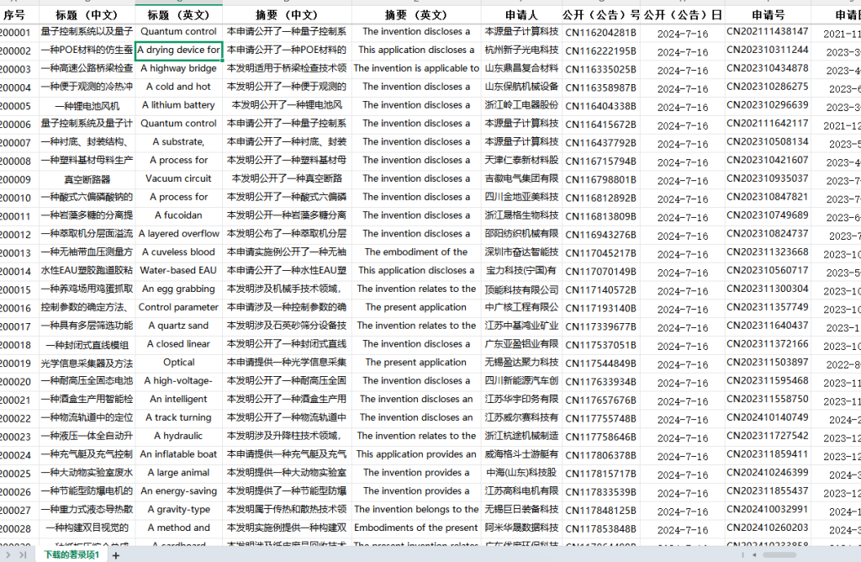
Task: Click applicant cell 顶能科技有限公司
Action: (x=521, y=289)
